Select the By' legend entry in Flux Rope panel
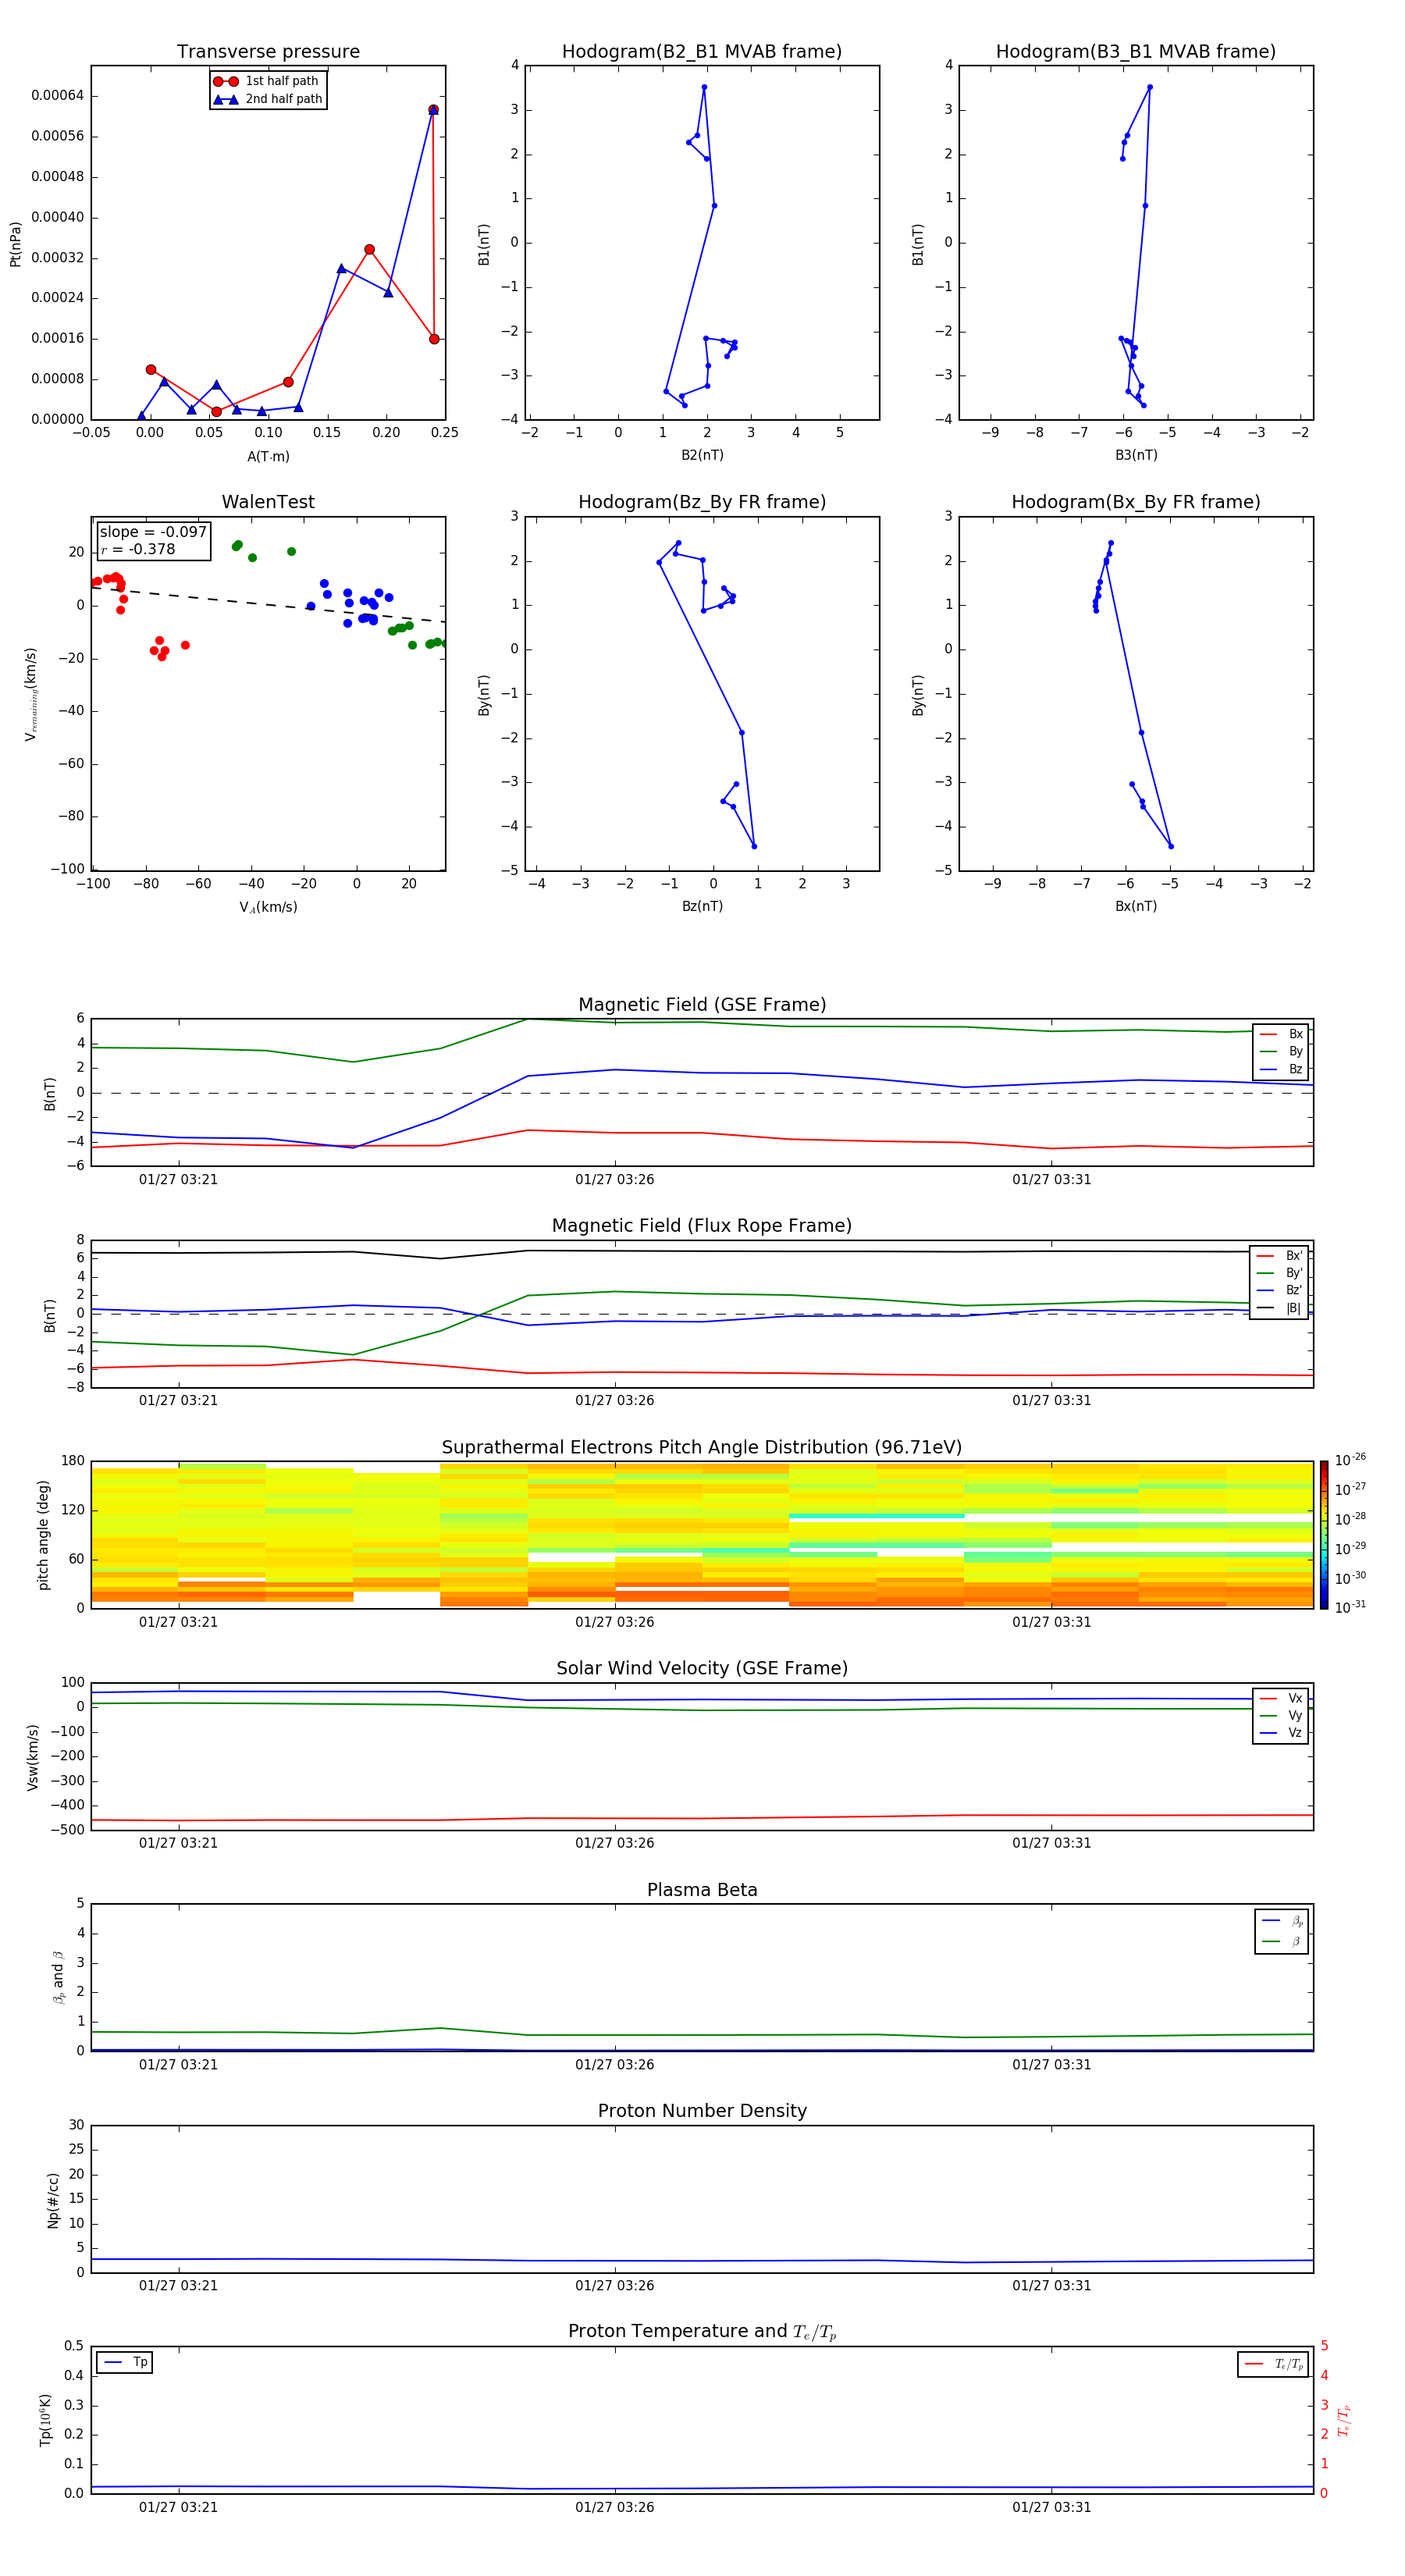1405x2576 pixels. (1279, 1273)
